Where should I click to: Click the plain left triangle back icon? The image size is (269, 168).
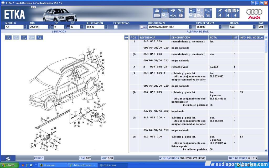pyautogui.click(x=236, y=15)
